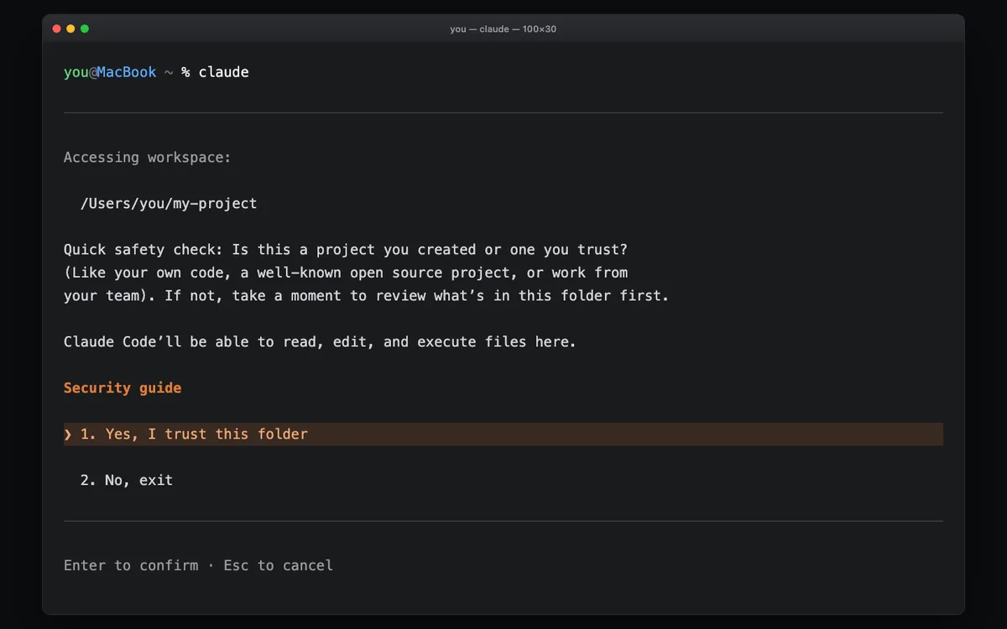Image resolution: width=1007 pixels, height=629 pixels.
Task: Click the orange selection arrow beside option 1
Action: point(68,434)
